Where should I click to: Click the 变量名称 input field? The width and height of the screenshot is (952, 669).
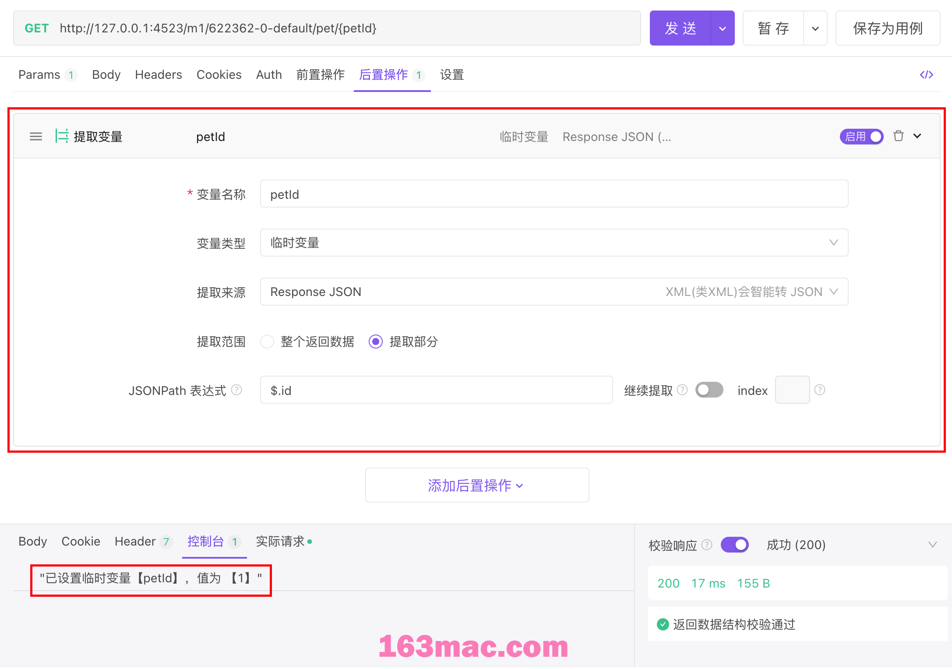click(554, 194)
